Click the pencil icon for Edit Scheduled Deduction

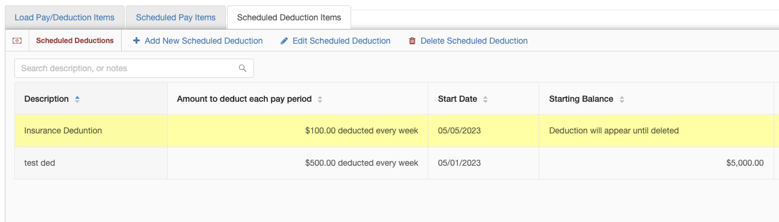284,41
